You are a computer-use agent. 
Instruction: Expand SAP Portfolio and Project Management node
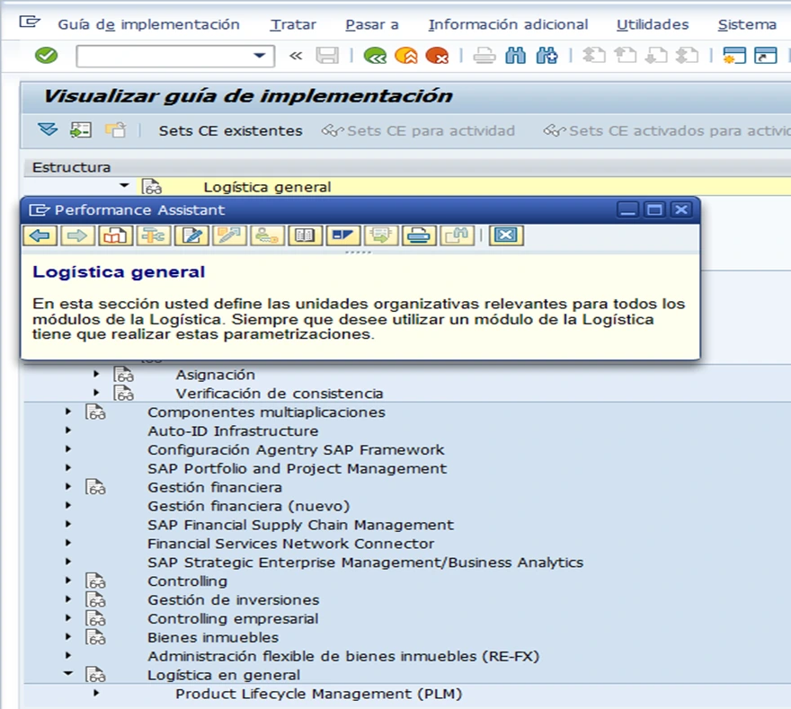(x=68, y=467)
